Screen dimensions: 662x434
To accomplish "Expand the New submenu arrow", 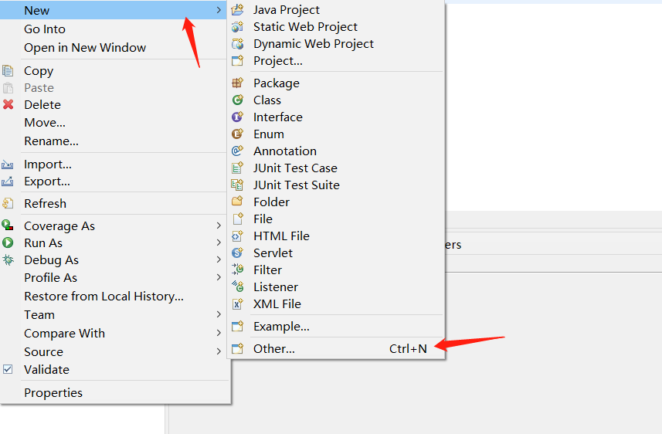I will point(219,10).
